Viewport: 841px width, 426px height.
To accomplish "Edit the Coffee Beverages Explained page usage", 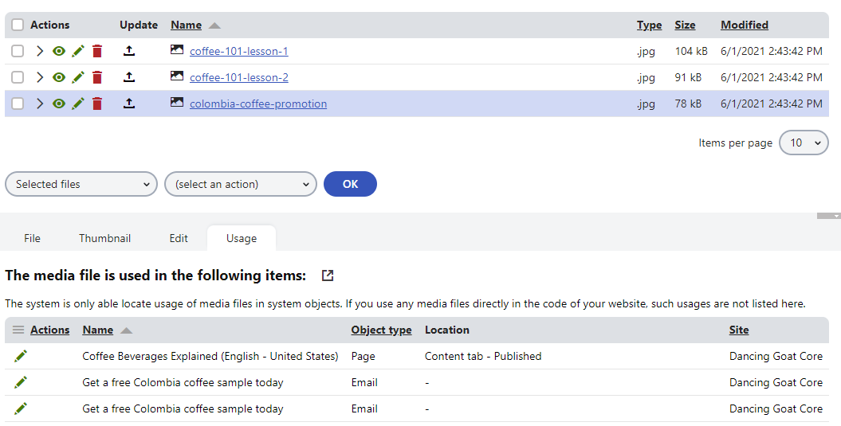I will (x=21, y=356).
